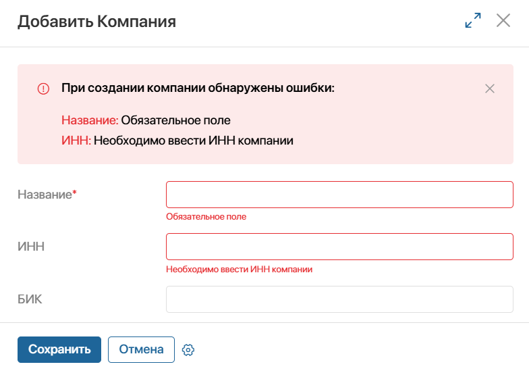Open form settings via gear icon
This screenshot has width=529, height=375.
pos(188,350)
